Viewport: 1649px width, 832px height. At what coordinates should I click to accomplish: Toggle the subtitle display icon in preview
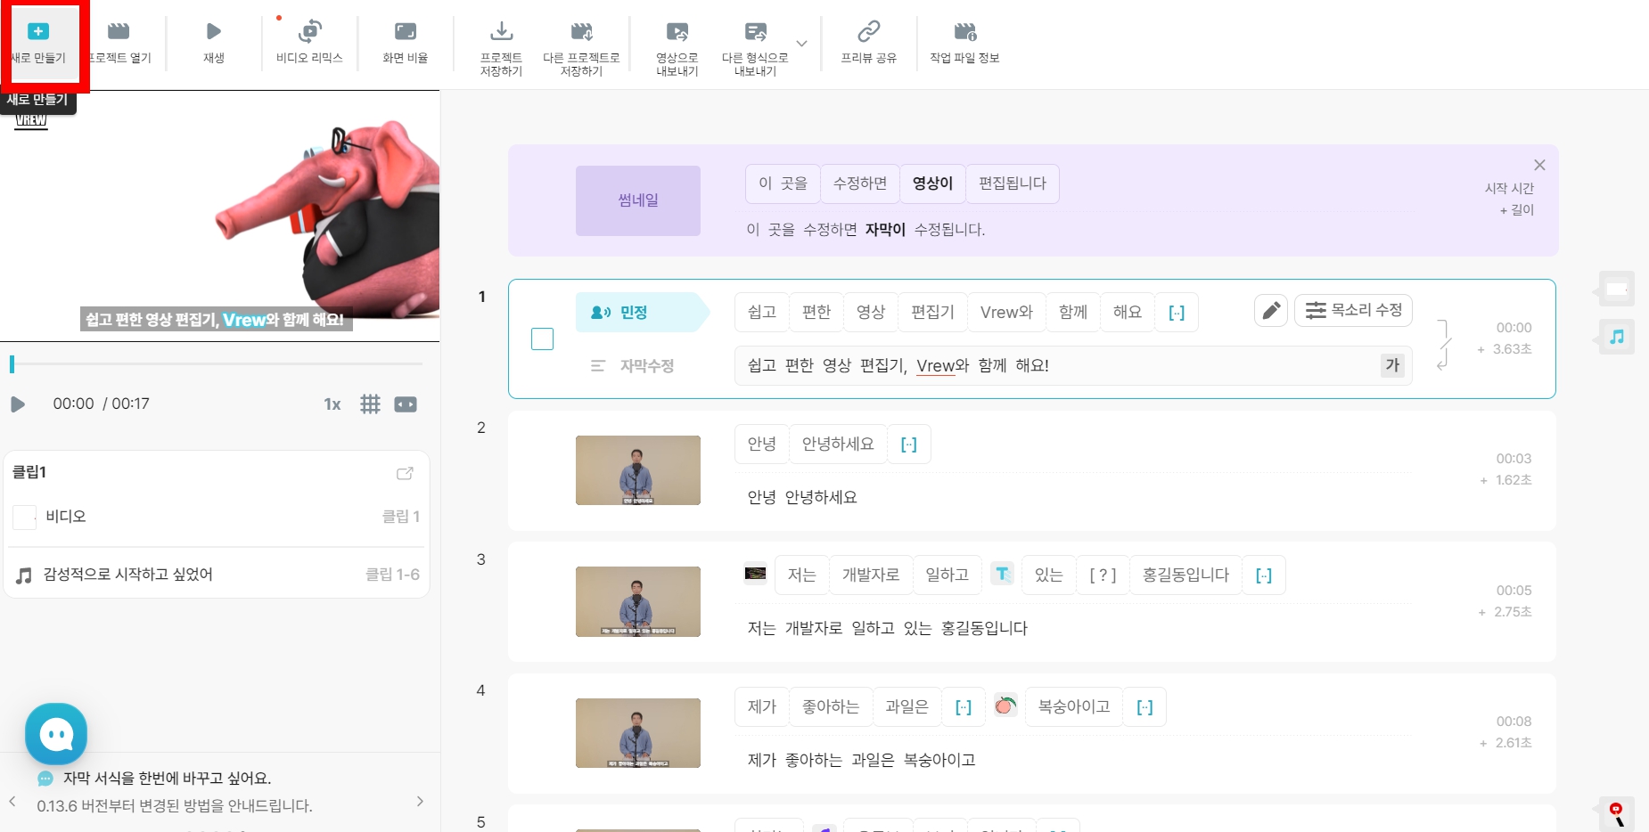click(406, 404)
